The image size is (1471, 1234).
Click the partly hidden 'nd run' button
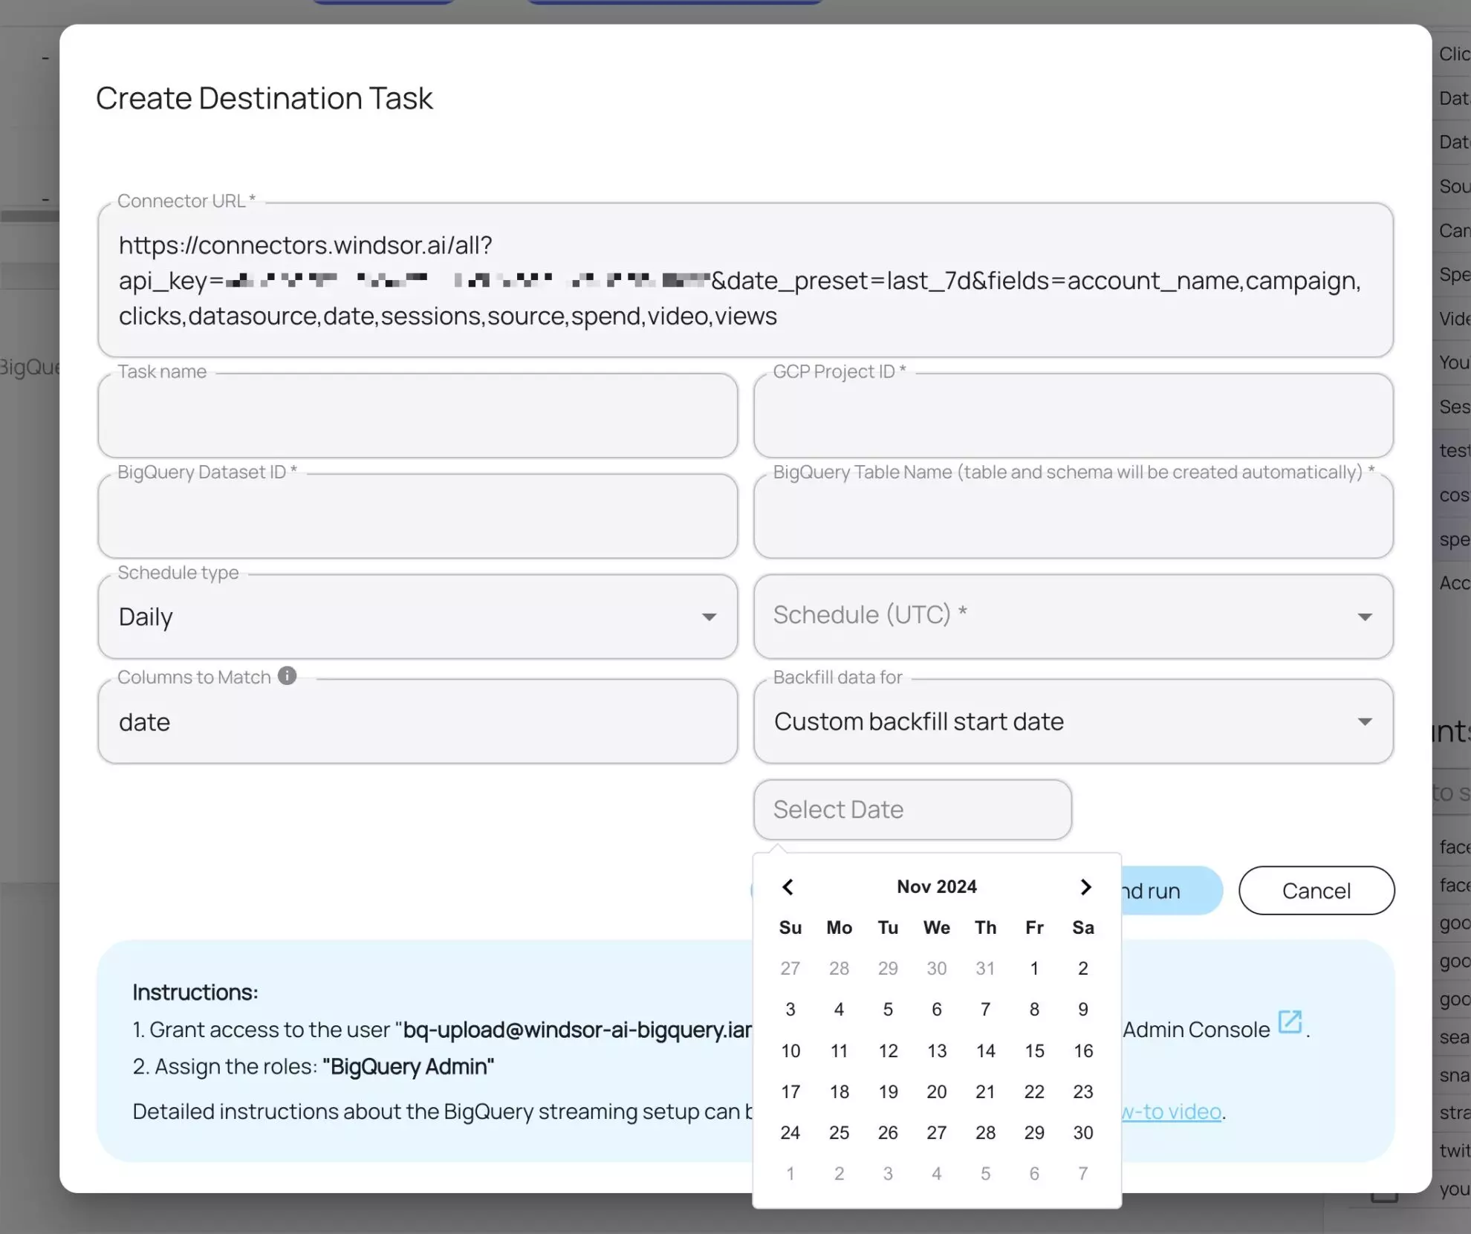tap(1171, 891)
